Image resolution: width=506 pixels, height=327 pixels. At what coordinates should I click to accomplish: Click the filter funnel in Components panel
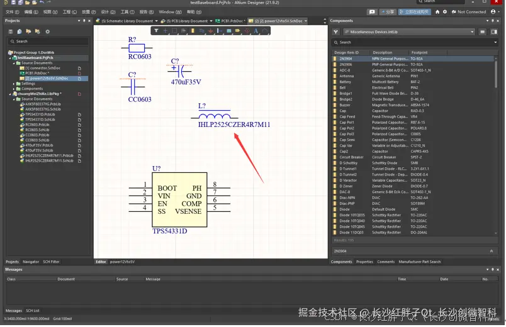pyautogui.click(x=336, y=31)
